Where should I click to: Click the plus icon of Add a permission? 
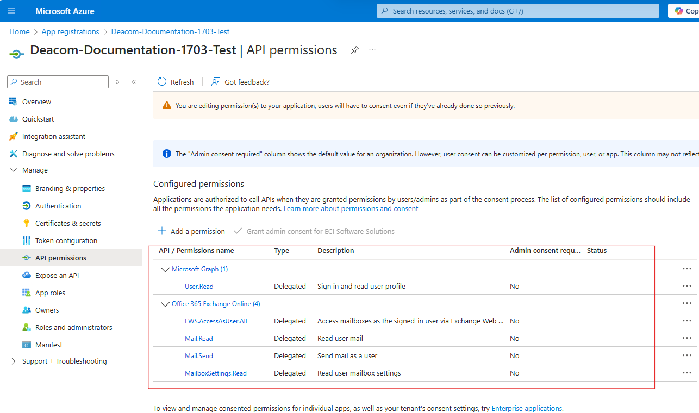click(x=162, y=231)
